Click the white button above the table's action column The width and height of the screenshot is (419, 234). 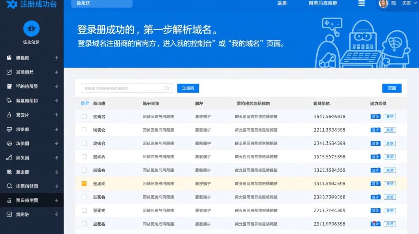pos(392,88)
